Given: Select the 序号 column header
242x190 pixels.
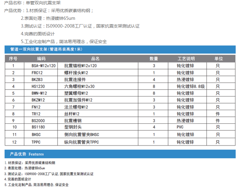Looking at the screenshot, I should tap(13, 59).
